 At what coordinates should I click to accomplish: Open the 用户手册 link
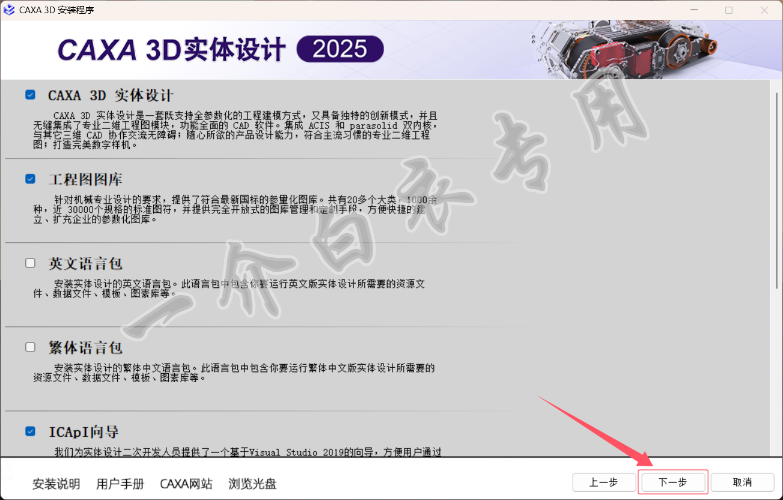coord(120,484)
